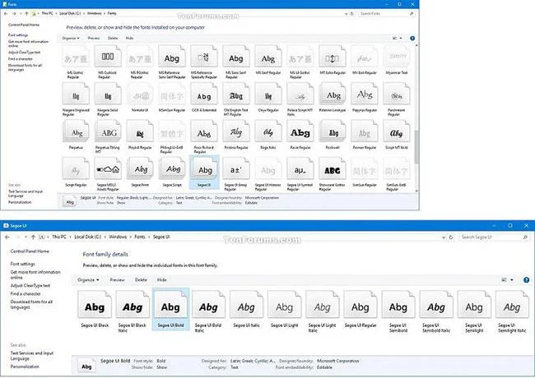Open Find a character in Segoe UI window
The height and width of the screenshot is (378, 535).
coord(26,293)
